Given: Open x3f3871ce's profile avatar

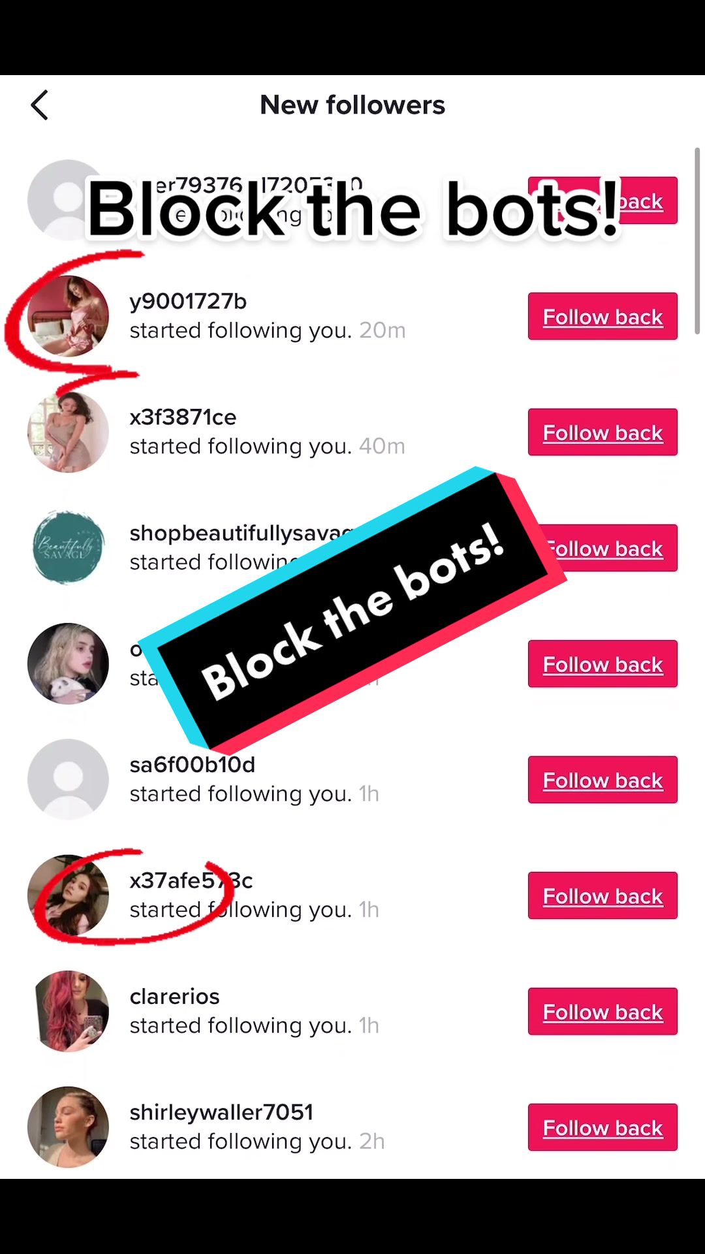Looking at the screenshot, I should coord(68,432).
